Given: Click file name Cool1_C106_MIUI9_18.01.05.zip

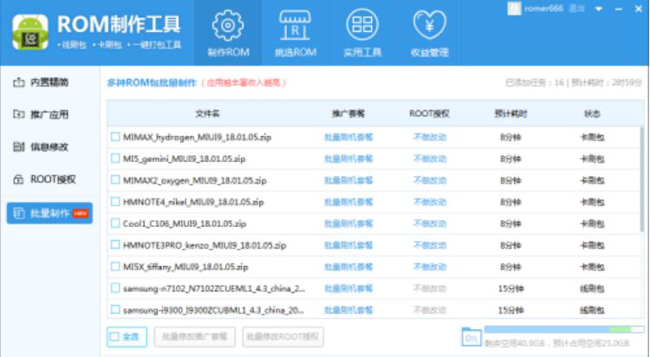Looking at the screenshot, I should pyautogui.click(x=185, y=224).
